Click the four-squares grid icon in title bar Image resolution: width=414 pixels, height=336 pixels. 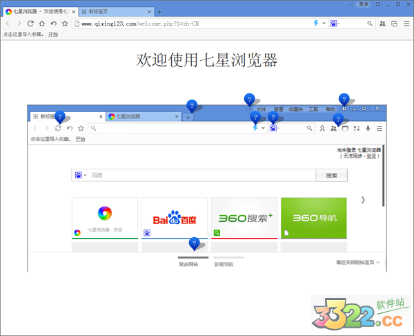(x=377, y=4)
